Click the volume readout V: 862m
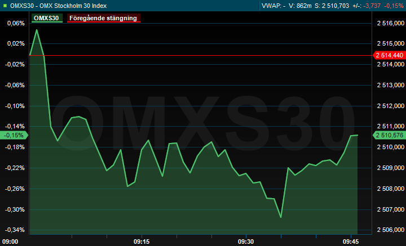Viewport: 406px width, 246px height. 300,6
